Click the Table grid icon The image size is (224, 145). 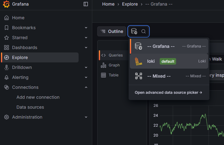pyautogui.click(x=103, y=75)
